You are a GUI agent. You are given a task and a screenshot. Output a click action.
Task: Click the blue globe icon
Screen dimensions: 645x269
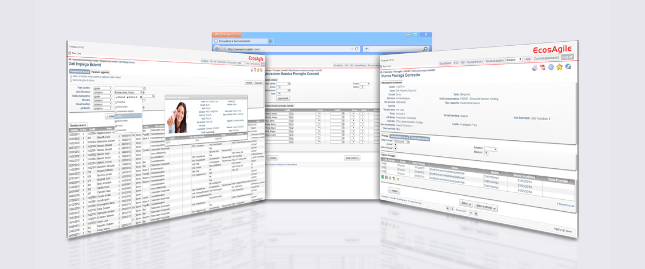551,67
